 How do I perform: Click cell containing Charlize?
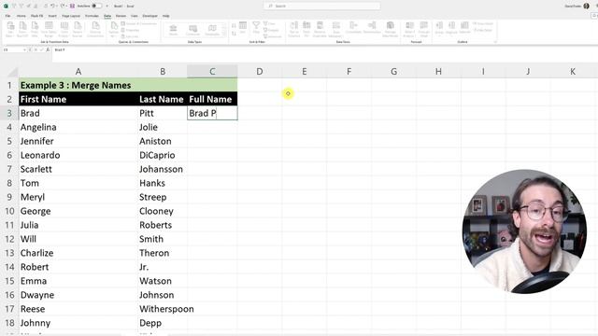[x=78, y=253]
